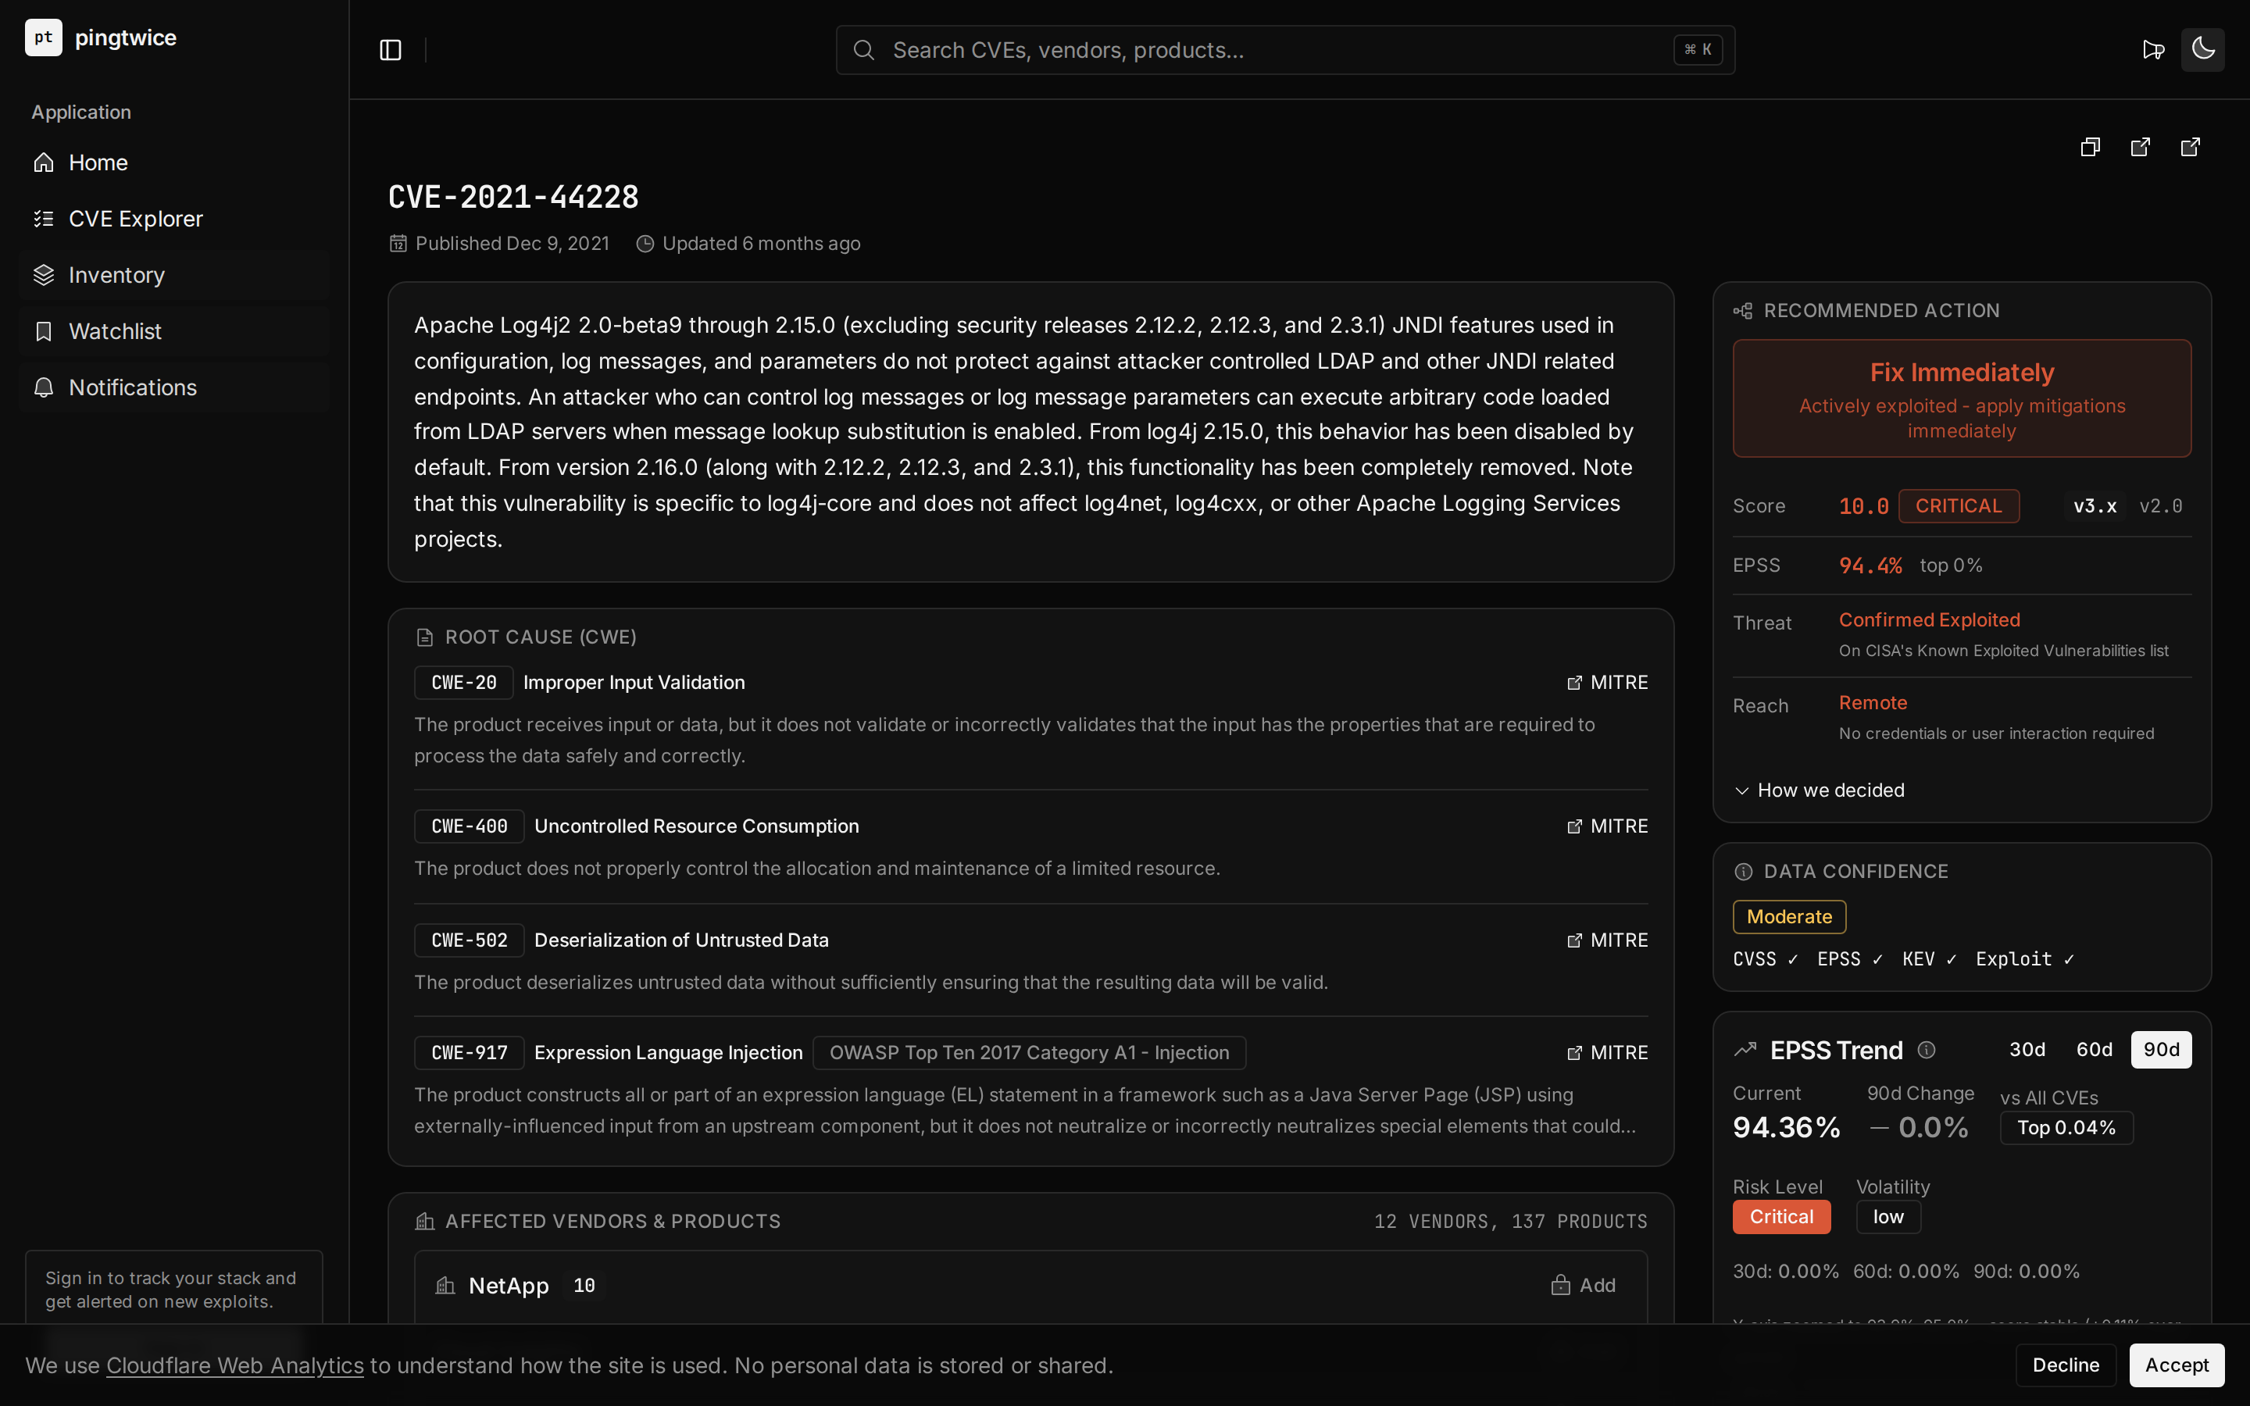Open the Home sidebar item
This screenshot has height=1406, width=2250.
(x=174, y=162)
